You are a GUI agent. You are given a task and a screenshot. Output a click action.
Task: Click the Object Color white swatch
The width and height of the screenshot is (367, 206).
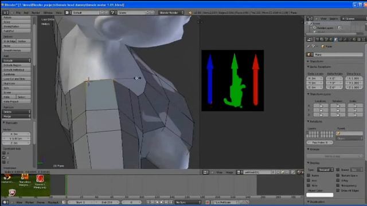point(320,195)
